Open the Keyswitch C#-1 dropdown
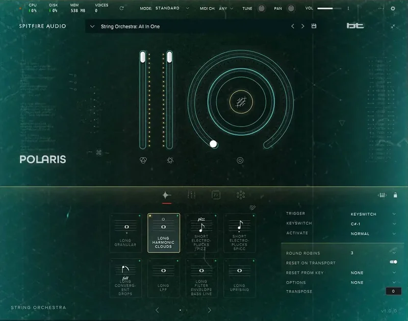The image size is (408, 321). (x=373, y=224)
